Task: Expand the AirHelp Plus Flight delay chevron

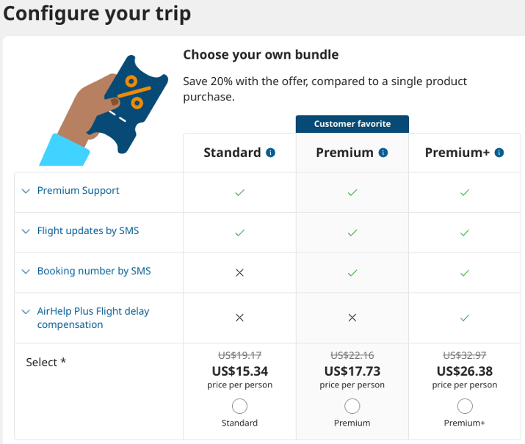Action: tap(26, 312)
